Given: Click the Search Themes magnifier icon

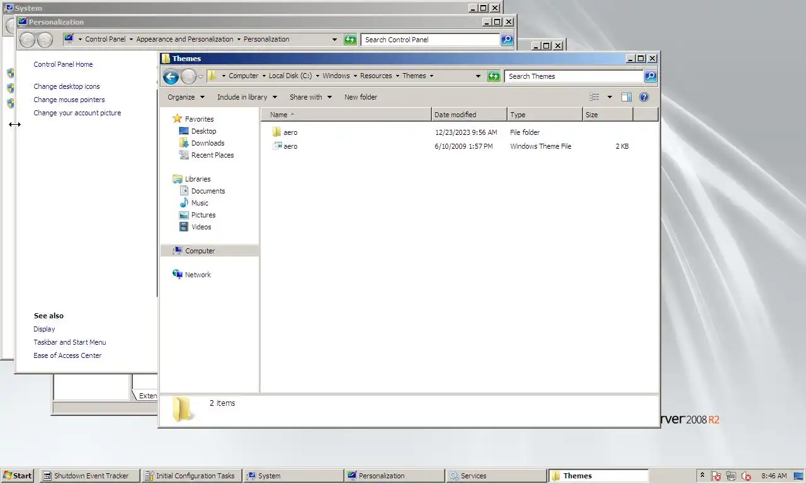Looking at the screenshot, I should [650, 76].
